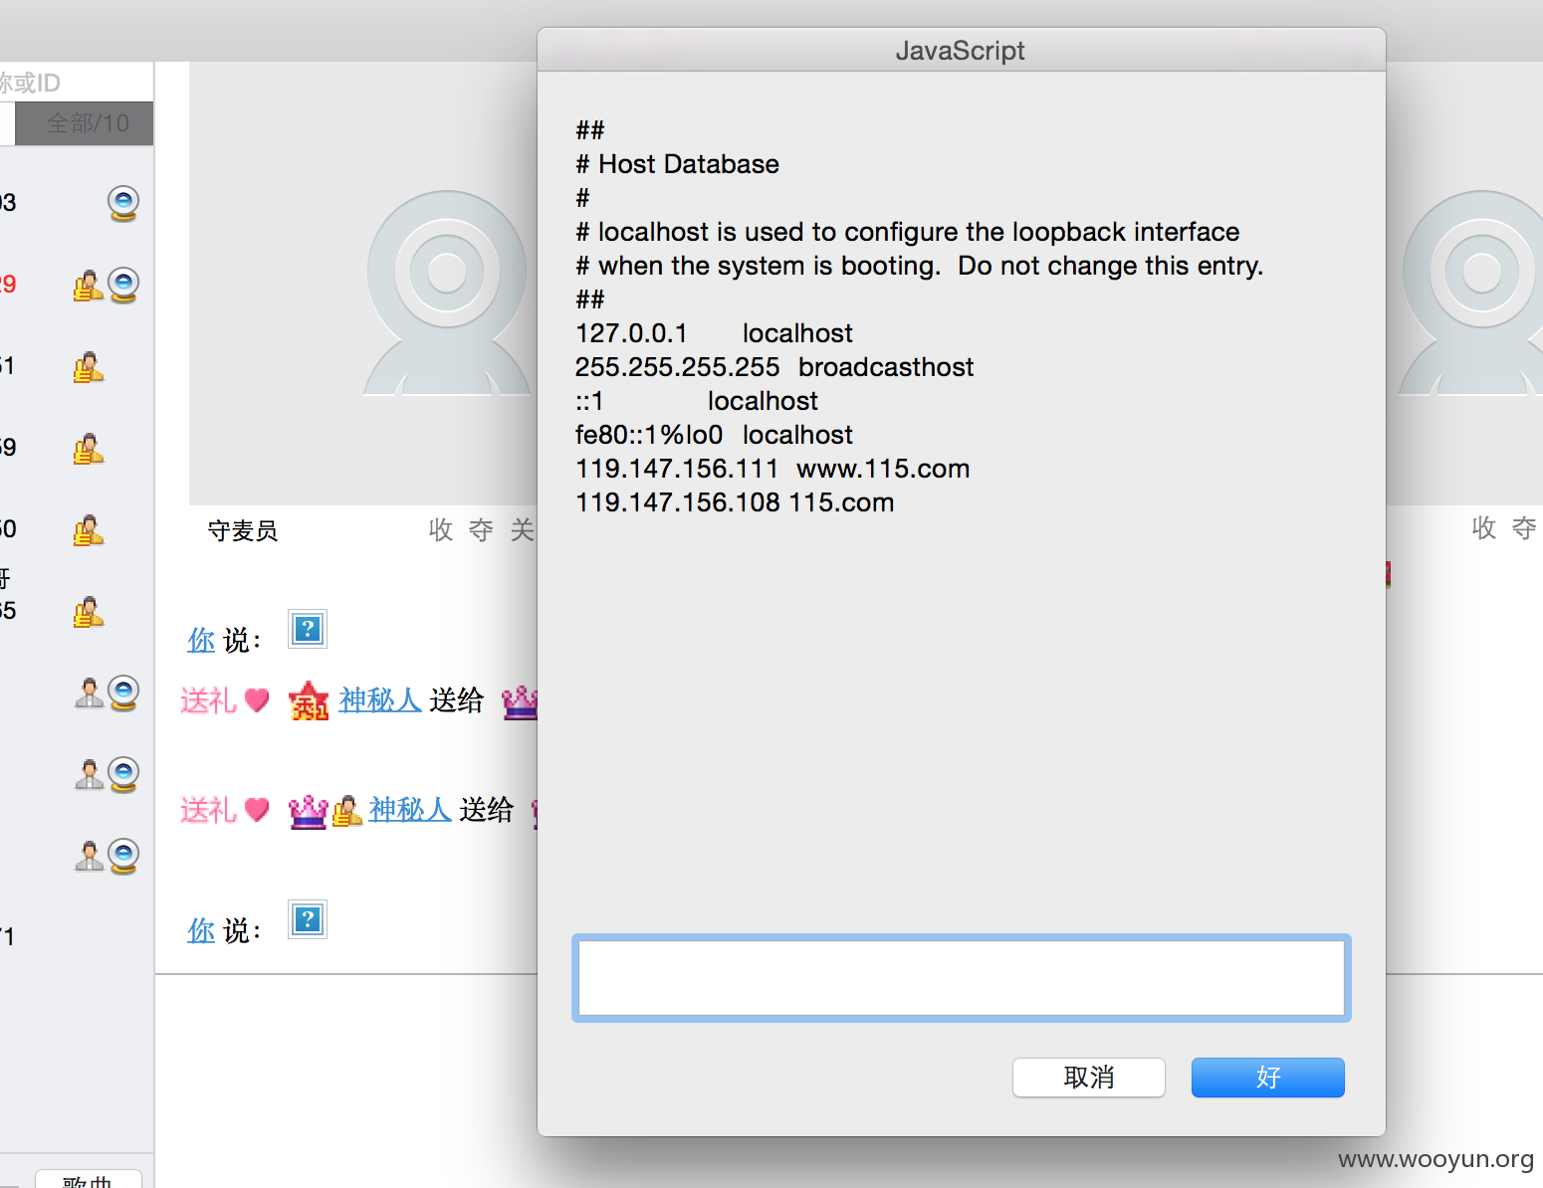Click the gold user badge in the red-numbered row

click(x=88, y=286)
